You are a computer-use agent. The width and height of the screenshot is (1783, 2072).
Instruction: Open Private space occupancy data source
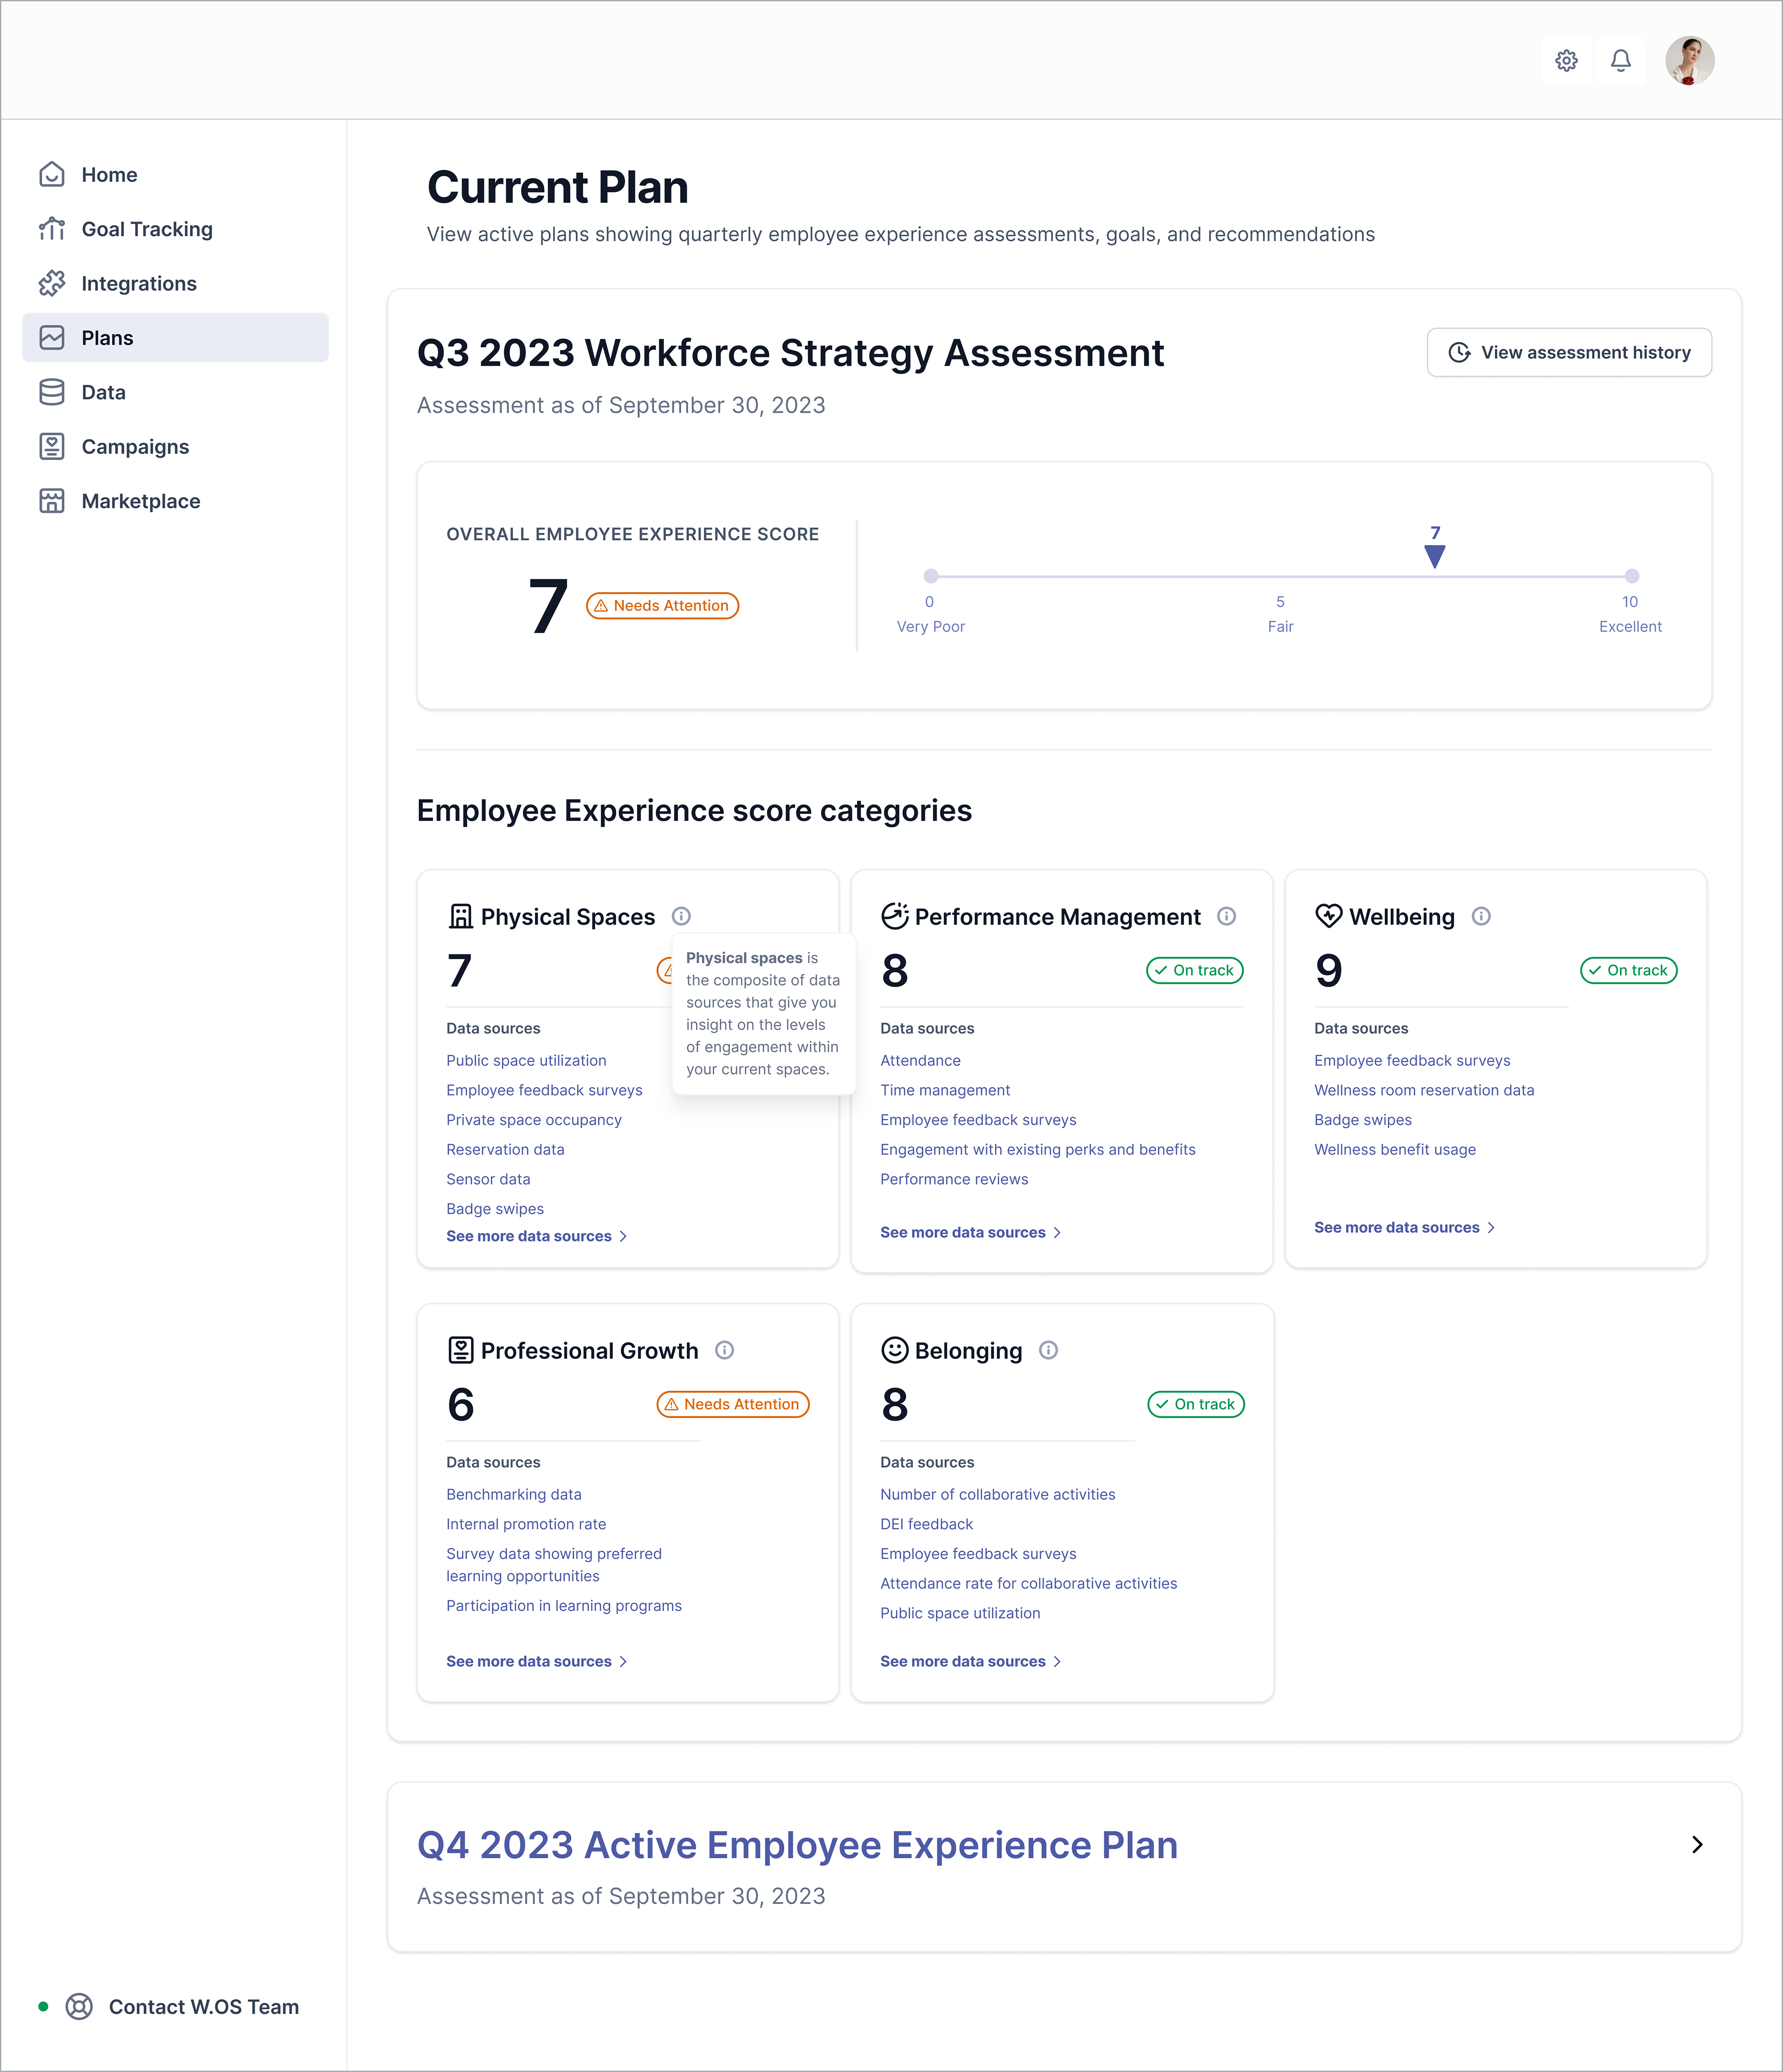click(x=534, y=1120)
